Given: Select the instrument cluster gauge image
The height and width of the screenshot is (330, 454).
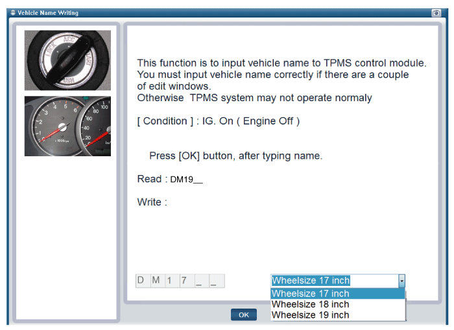Looking at the screenshot, I should coord(67,126).
